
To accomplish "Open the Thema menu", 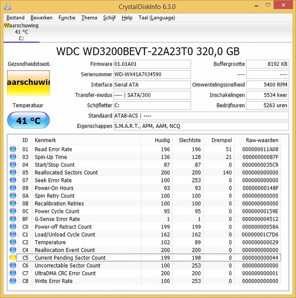I will coord(89,18).
